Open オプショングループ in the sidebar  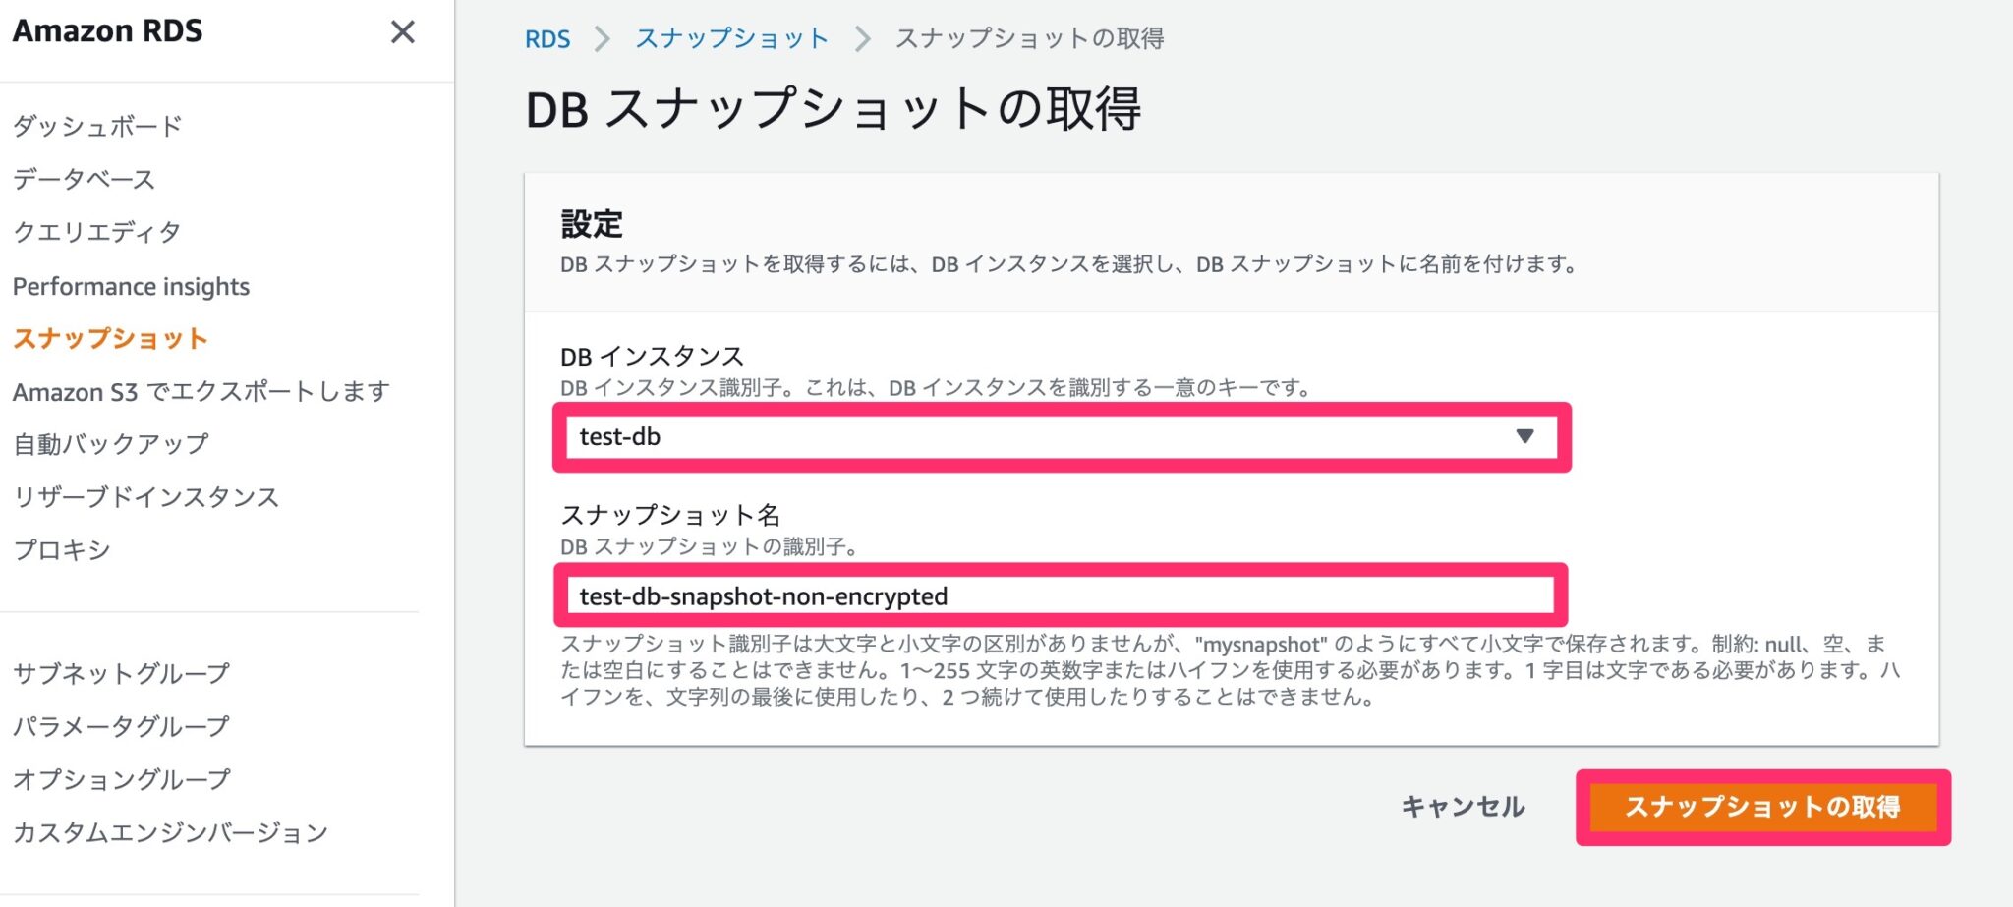[x=121, y=779]
